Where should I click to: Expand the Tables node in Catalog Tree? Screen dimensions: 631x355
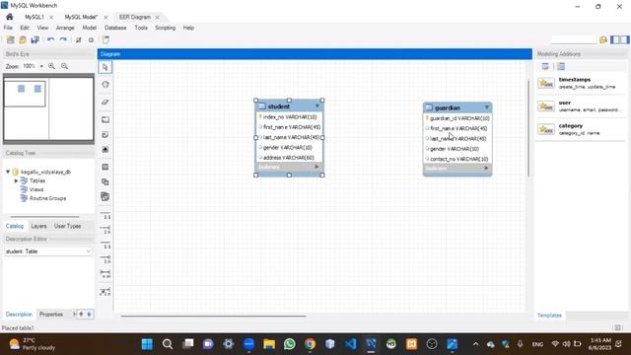coord(16,180)
